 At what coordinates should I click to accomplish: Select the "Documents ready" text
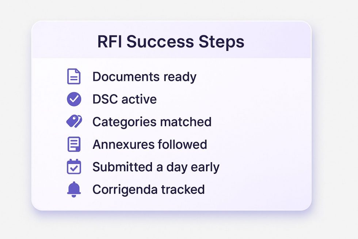click(x=144, y=77)
